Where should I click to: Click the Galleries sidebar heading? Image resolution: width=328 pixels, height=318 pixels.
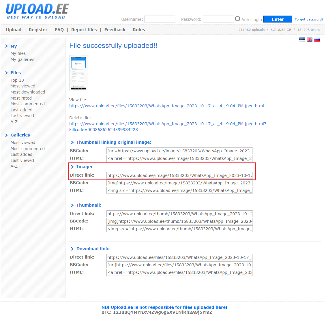20,135
